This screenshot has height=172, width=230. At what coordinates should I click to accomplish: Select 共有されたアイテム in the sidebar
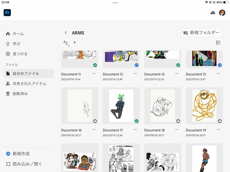29,84
